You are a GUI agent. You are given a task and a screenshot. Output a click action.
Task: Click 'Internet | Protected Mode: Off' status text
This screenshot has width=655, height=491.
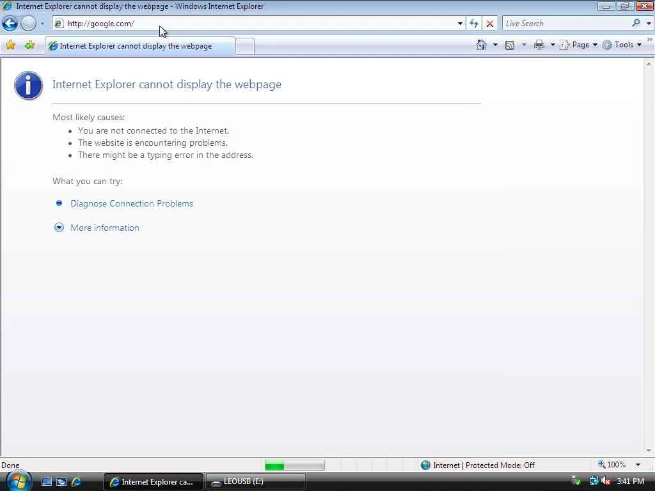pos(484,465)
